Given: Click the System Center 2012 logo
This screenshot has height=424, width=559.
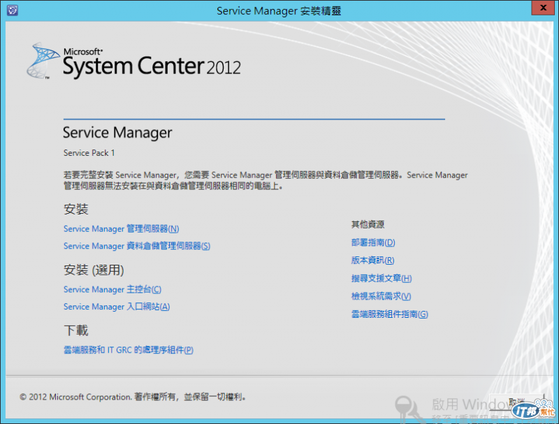Looking at the screenshot, I should point(133,61).
